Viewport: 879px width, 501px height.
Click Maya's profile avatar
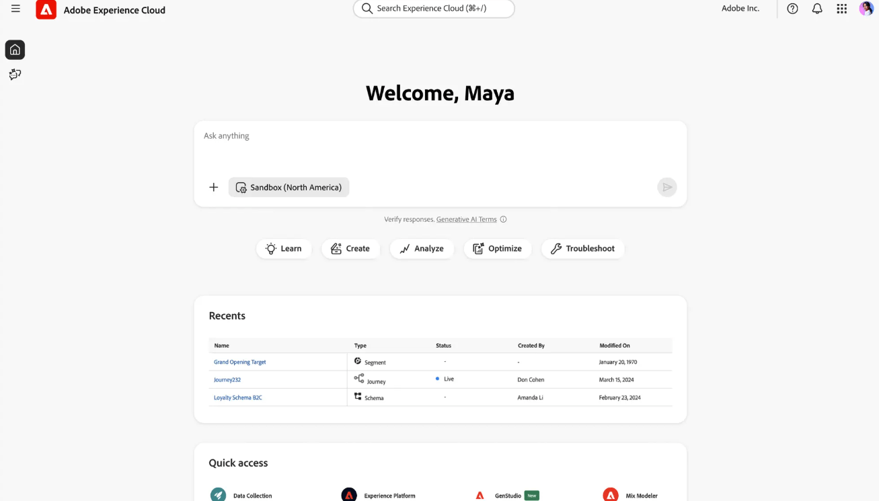tap(866, 9)
